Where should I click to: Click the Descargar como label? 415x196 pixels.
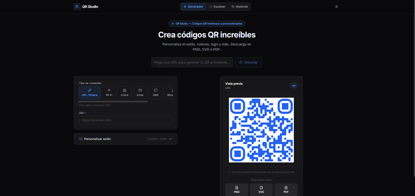(x=261, y=180)
